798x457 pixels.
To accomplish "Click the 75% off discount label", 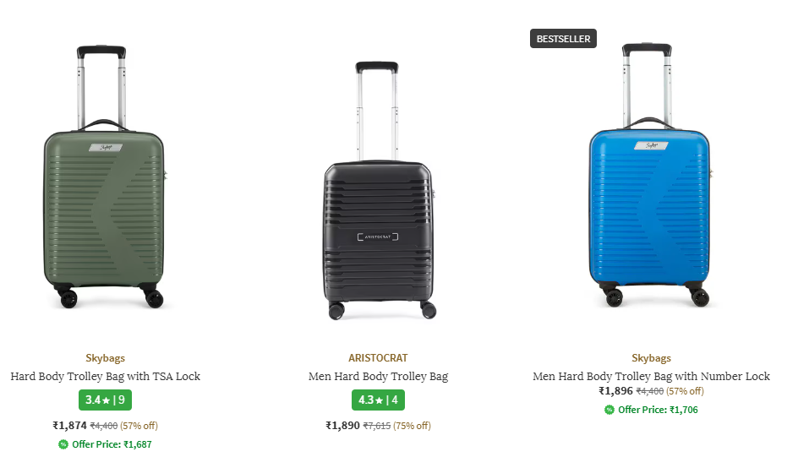I will 413,426.
